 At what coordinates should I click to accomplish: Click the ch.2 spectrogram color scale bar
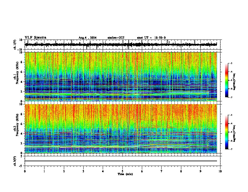[227, 132]
